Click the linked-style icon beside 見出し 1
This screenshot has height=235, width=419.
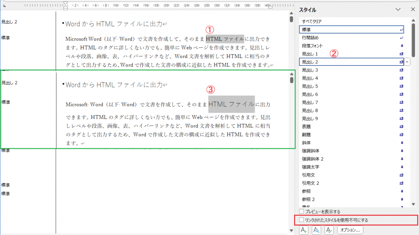(x=401, y=54)
